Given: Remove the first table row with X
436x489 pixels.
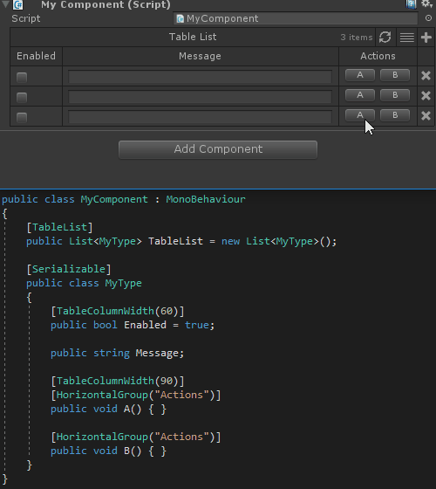Looking at the screenshot, I should [x=426, y=75].
